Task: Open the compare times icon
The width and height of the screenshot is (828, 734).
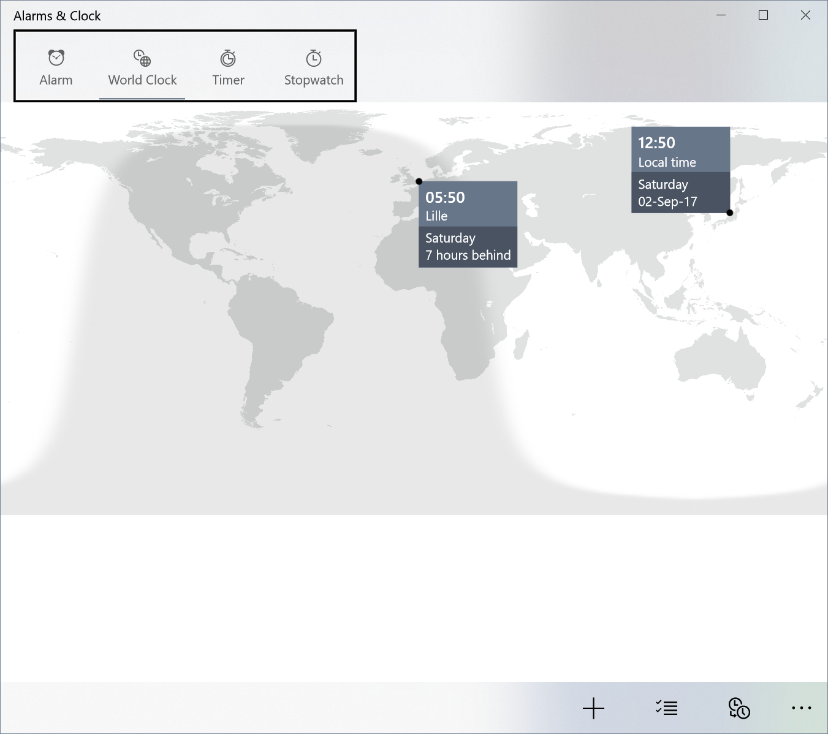Action: (x=739, y=708)
